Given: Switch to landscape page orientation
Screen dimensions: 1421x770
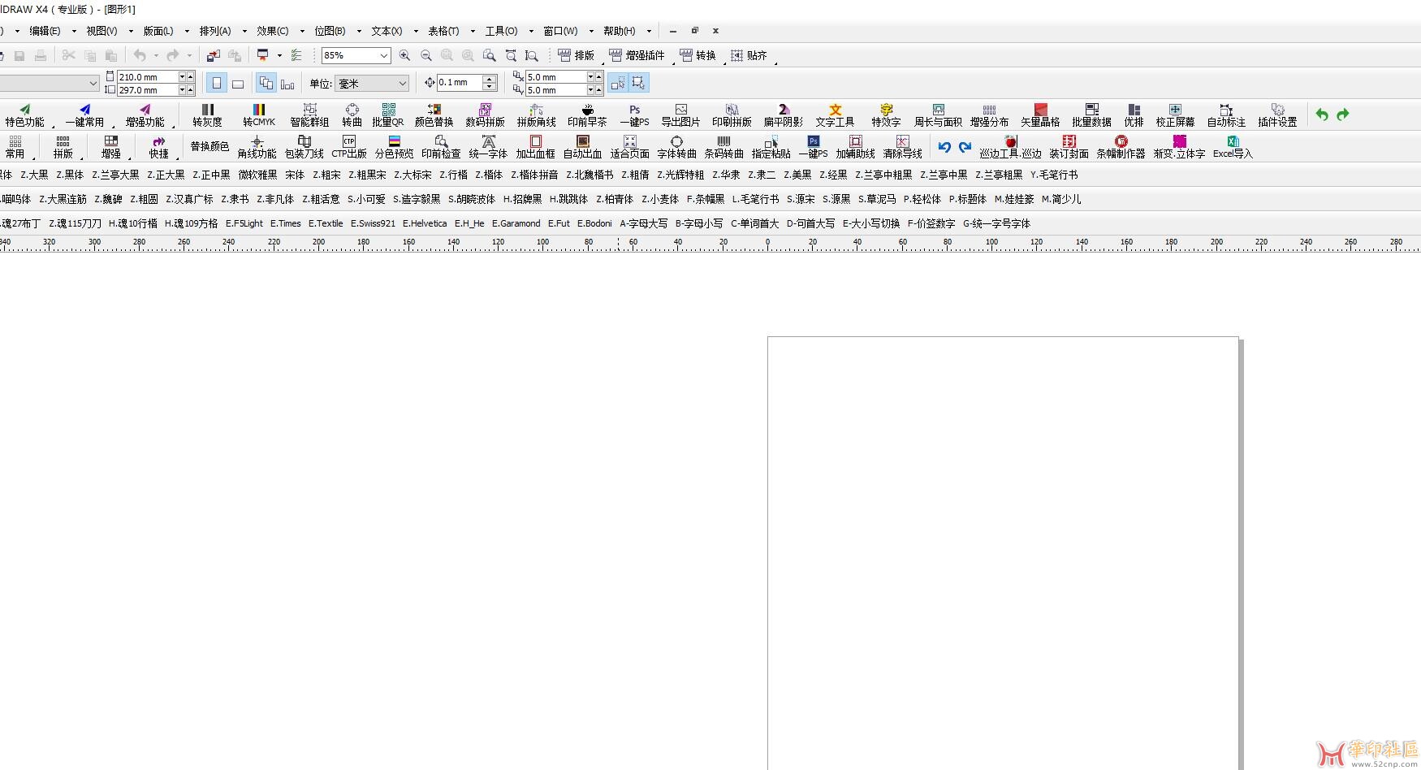Looking at the screenshot, I should click(x=238, y=83).
